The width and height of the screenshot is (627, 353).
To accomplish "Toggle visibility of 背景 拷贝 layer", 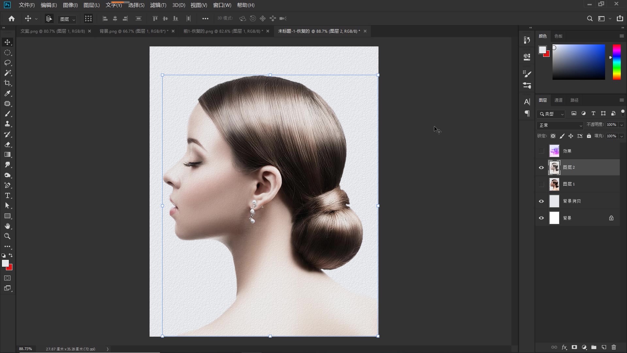I will point(541,201).
